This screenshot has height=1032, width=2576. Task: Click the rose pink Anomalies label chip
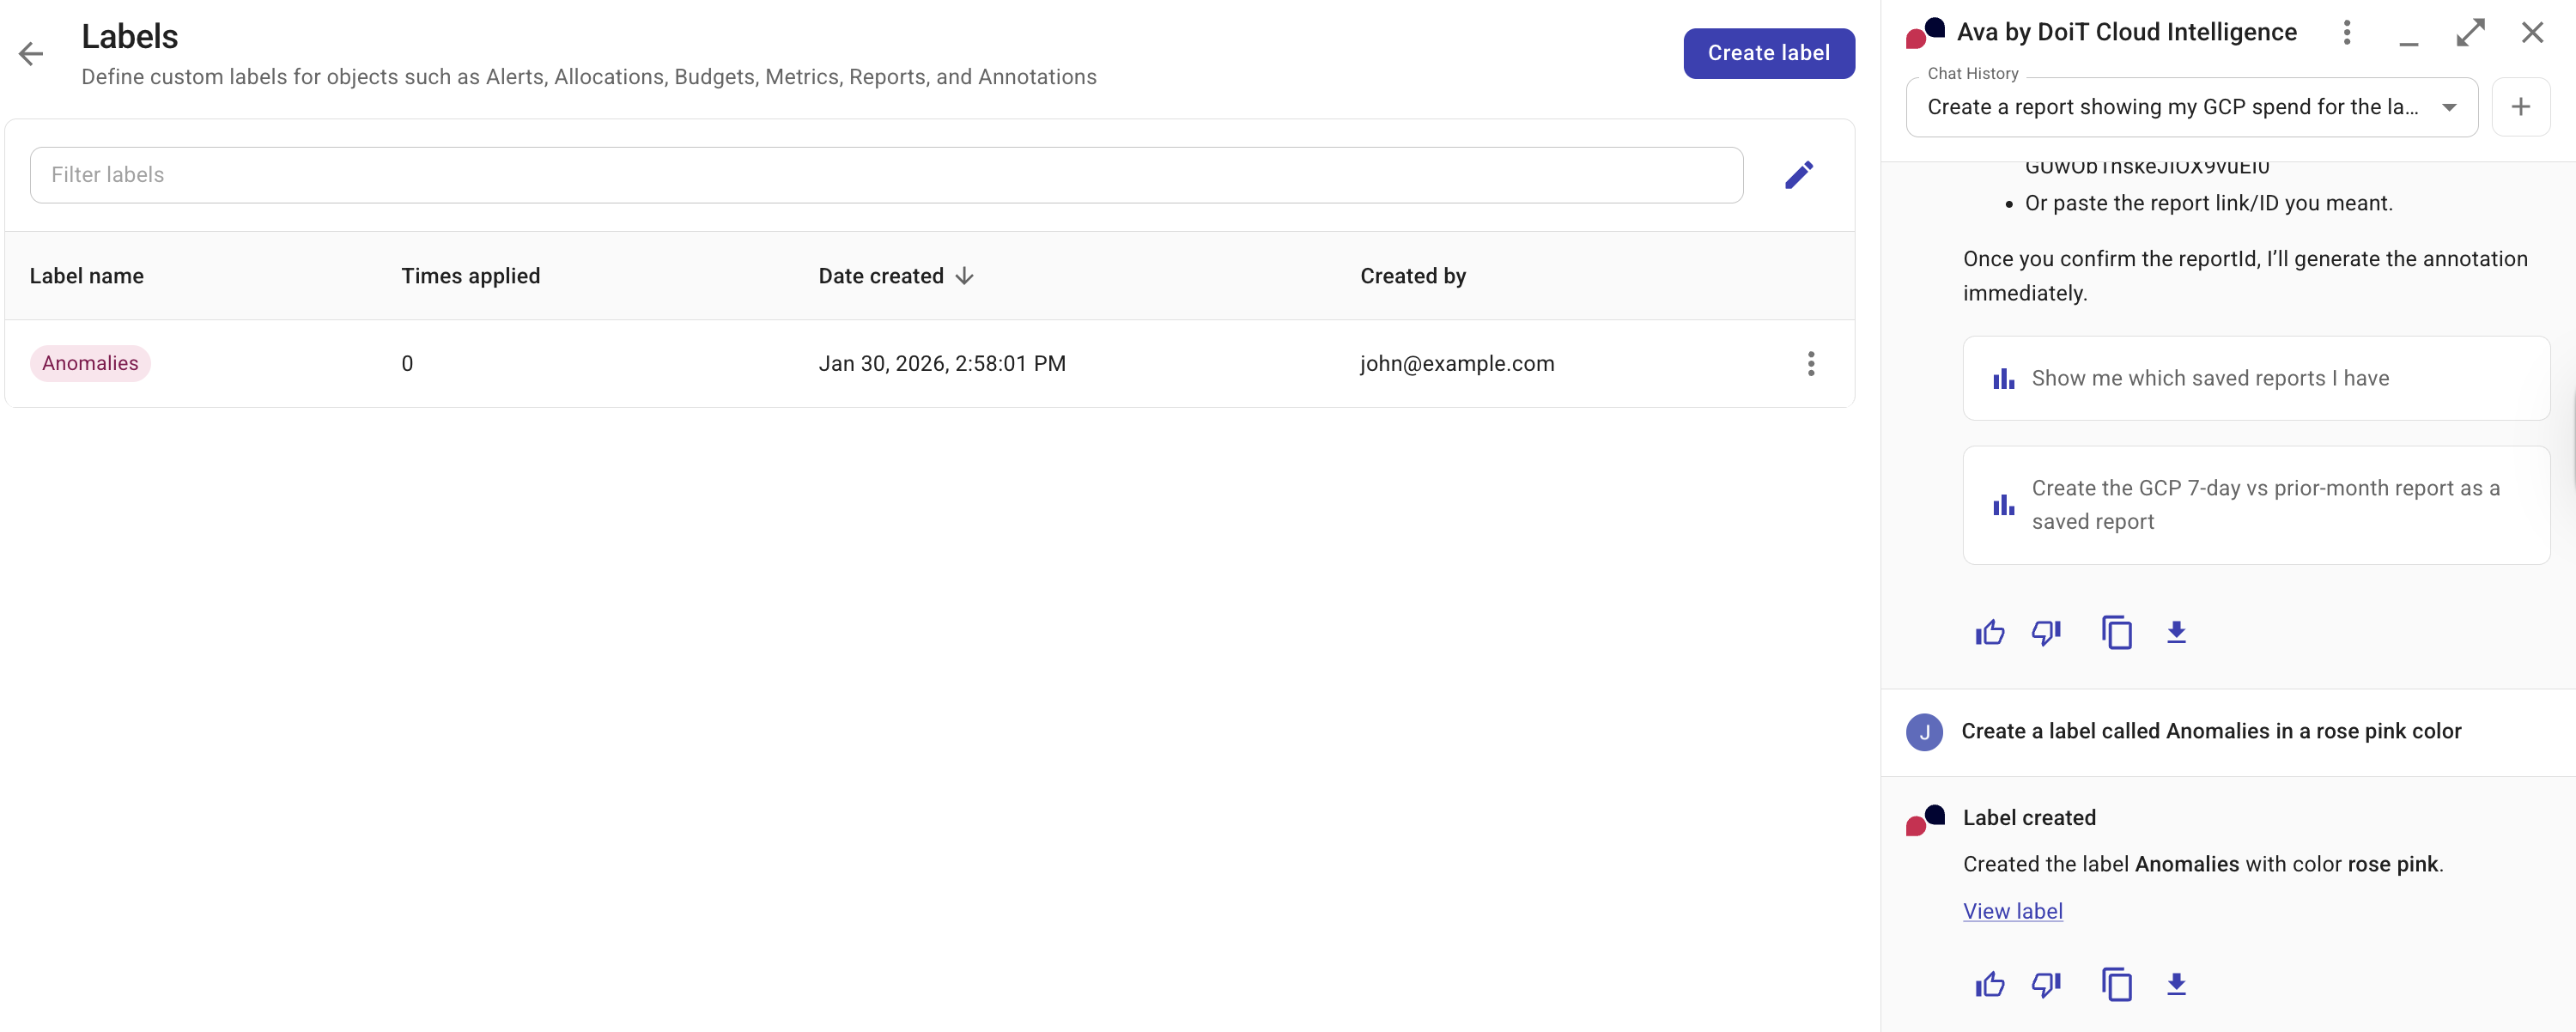tap(90, 363)
